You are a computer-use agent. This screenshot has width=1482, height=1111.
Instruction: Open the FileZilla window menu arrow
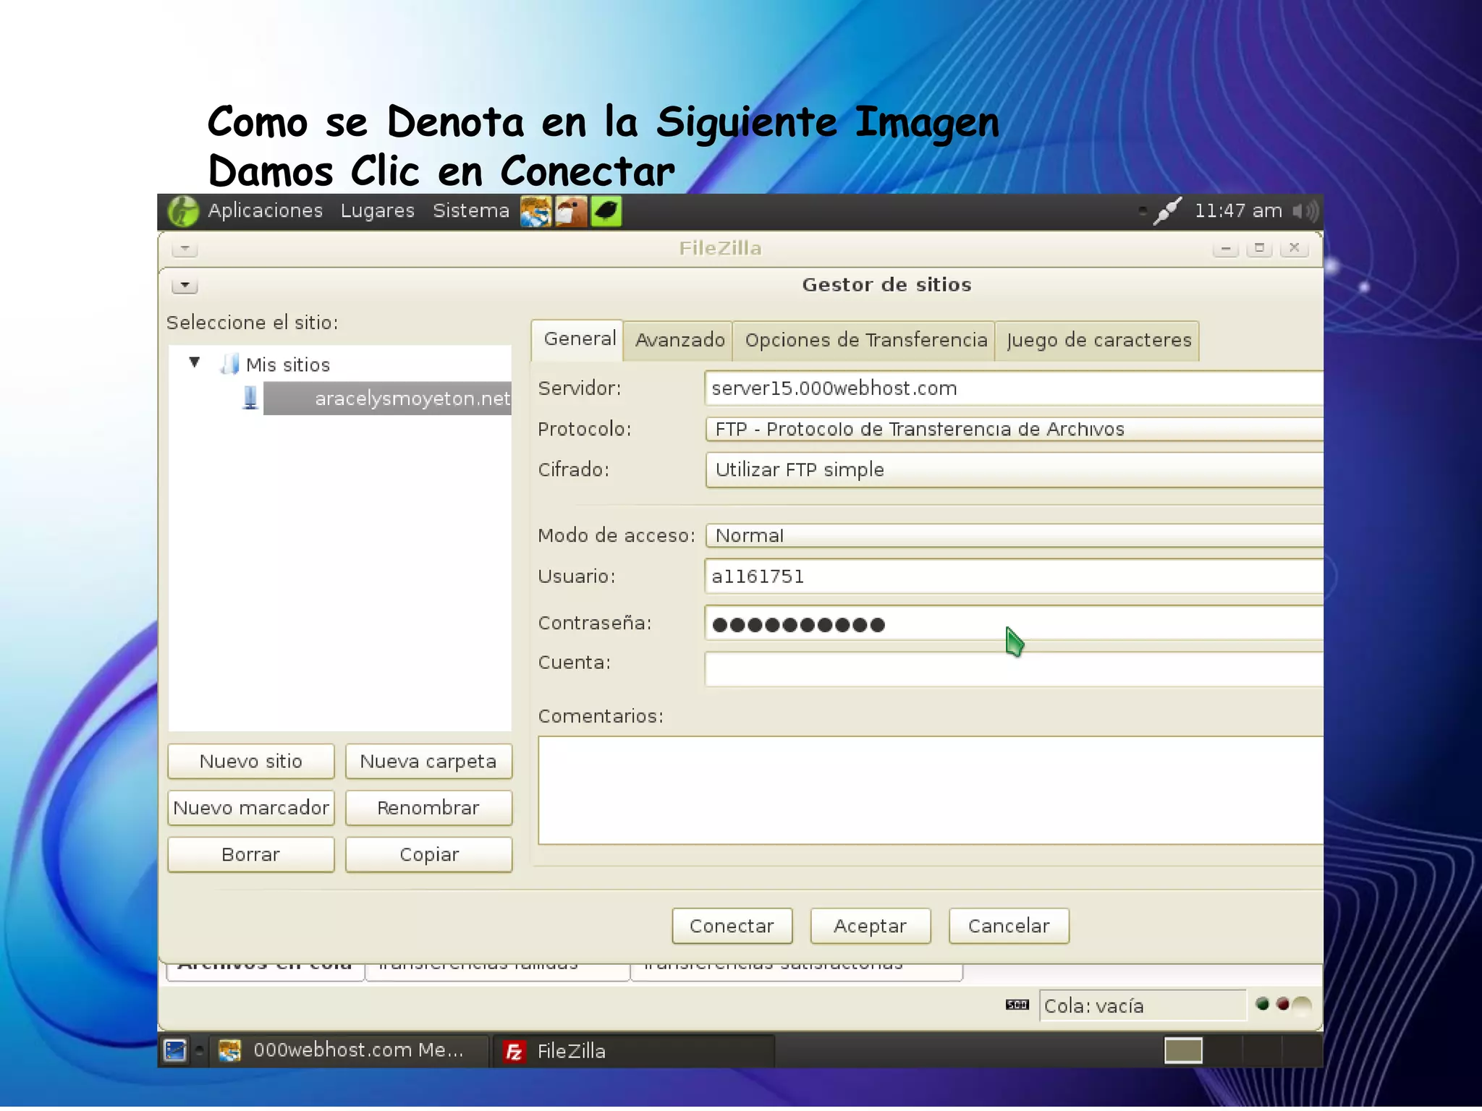(185, 249)
